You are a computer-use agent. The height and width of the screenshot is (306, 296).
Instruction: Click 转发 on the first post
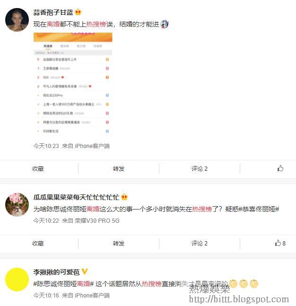[119, 169]
